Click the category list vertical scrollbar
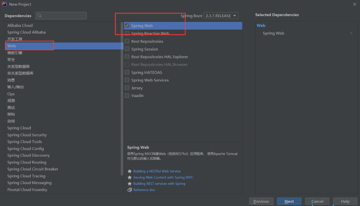Image resolution: width=360 pixels, height=206 pixels. pyautogui.click(x=122, y=99)
